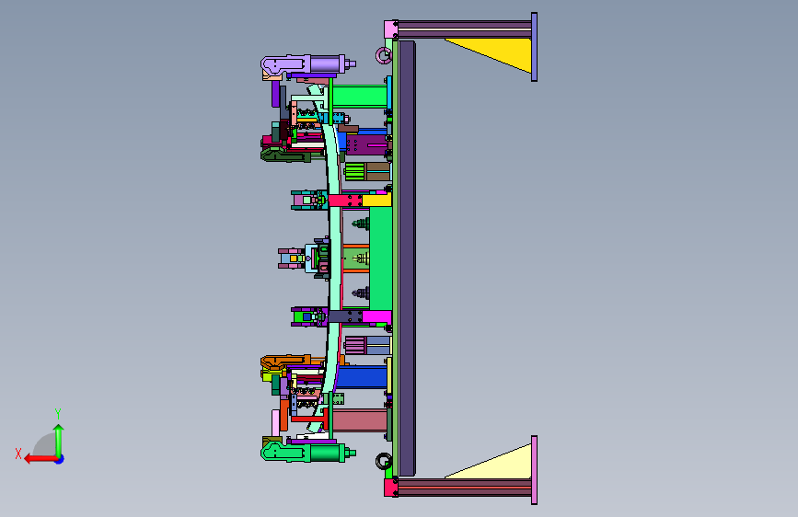This screenshot has width=798, height=517.
Task: Select the bright green riser block
Action: pyautogui.click(x=359, y=97)
